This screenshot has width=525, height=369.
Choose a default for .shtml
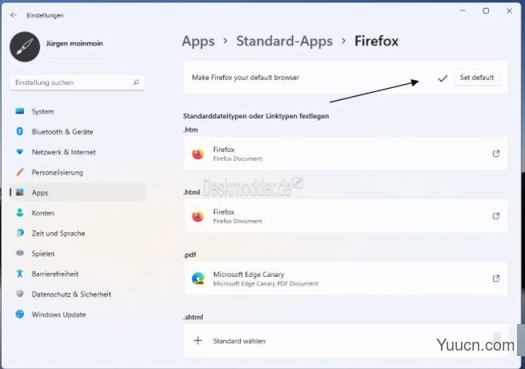(x=346, y=340)
